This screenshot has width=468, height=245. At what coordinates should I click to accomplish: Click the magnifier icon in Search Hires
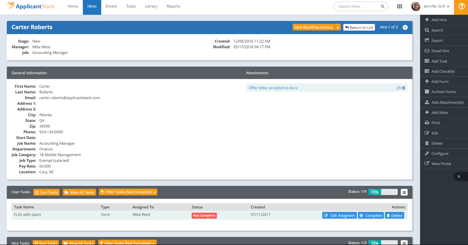point(383,7)
